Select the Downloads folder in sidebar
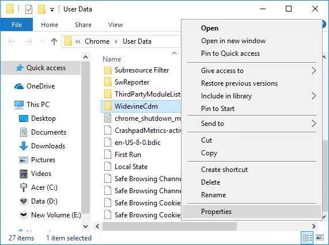This screenshot has height=245, width=329. pos(48,146)
